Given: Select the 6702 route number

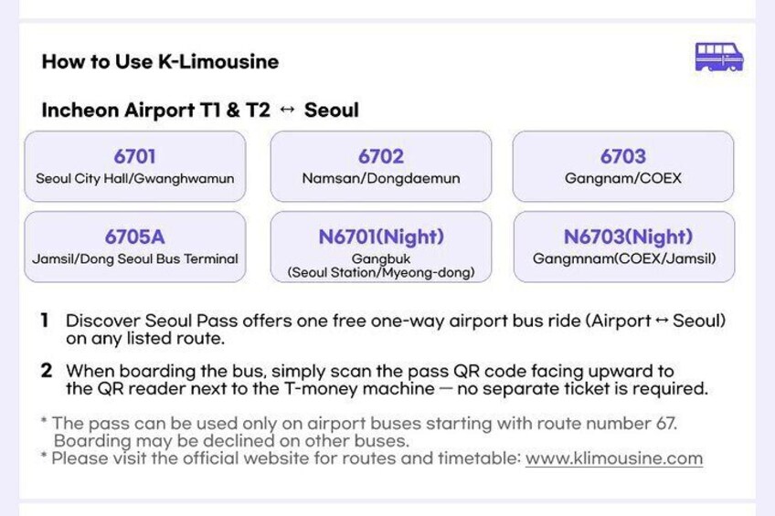Looking at the screenshot, I should tap(381, 156).
